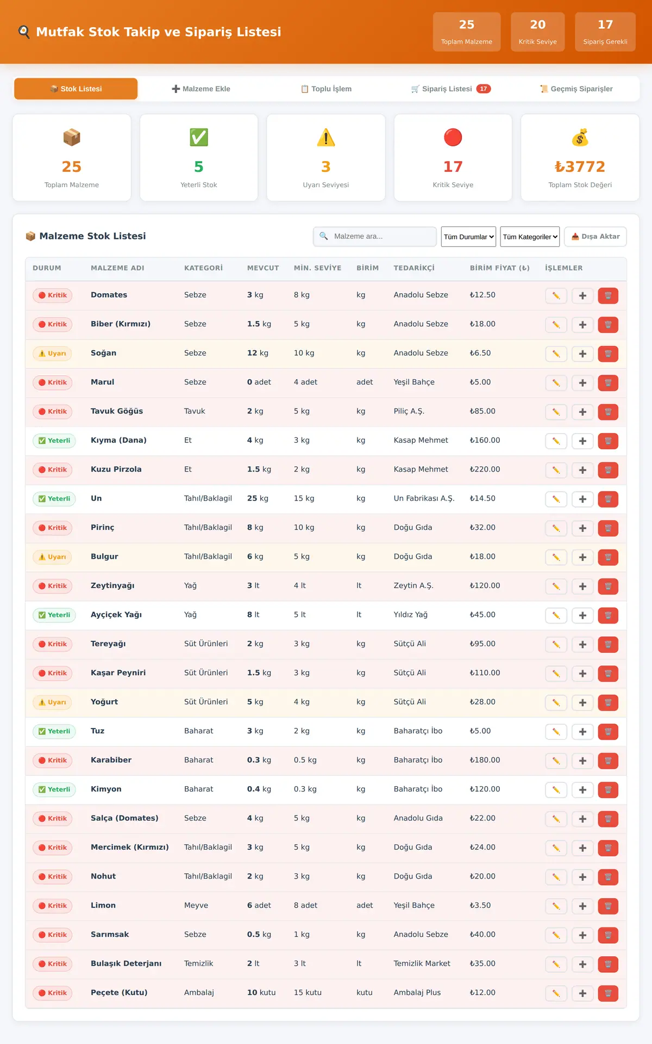Open Sipariş Listesi tab

(451, 89)
